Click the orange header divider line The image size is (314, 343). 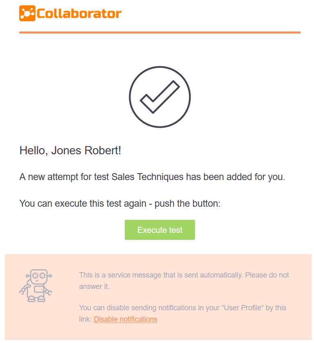click(x=160, y=32)
